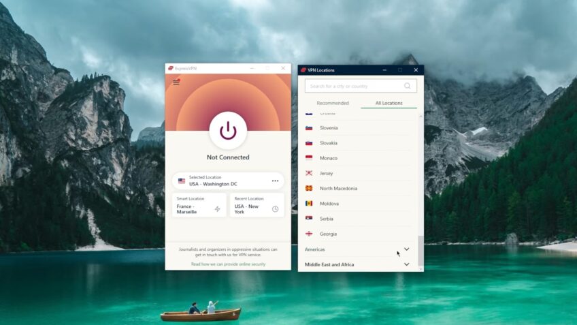Click the Slovenia flag icon

tap(309, 128)
